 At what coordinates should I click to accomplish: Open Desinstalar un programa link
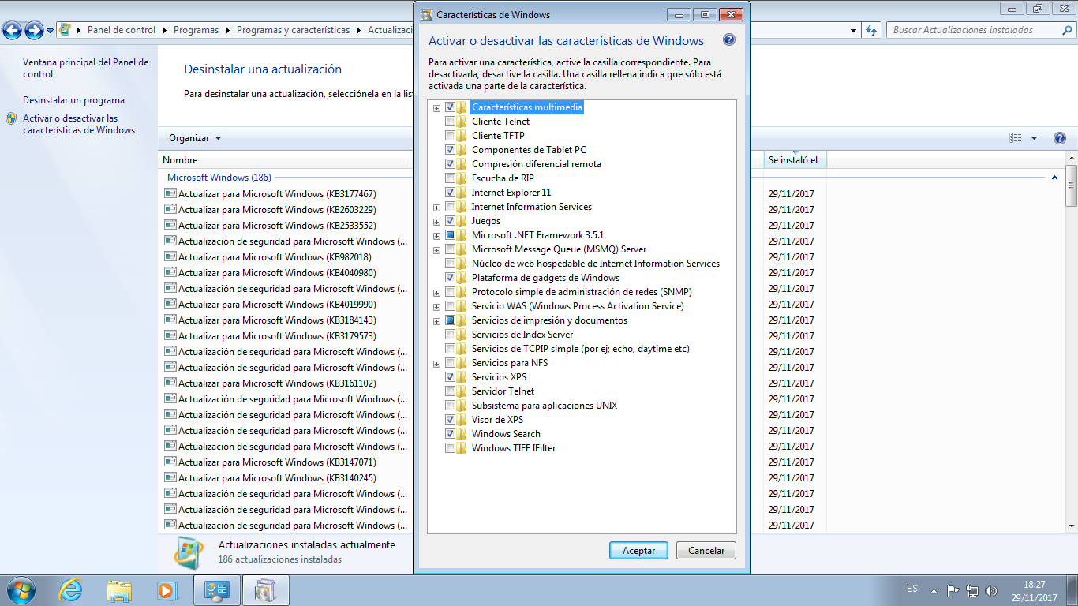[x=73, y=100]
